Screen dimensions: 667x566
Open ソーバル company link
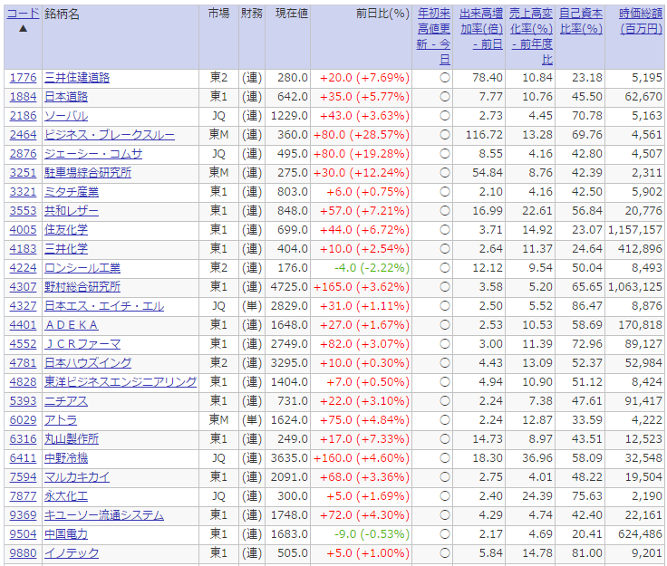[x=66, y=116]
